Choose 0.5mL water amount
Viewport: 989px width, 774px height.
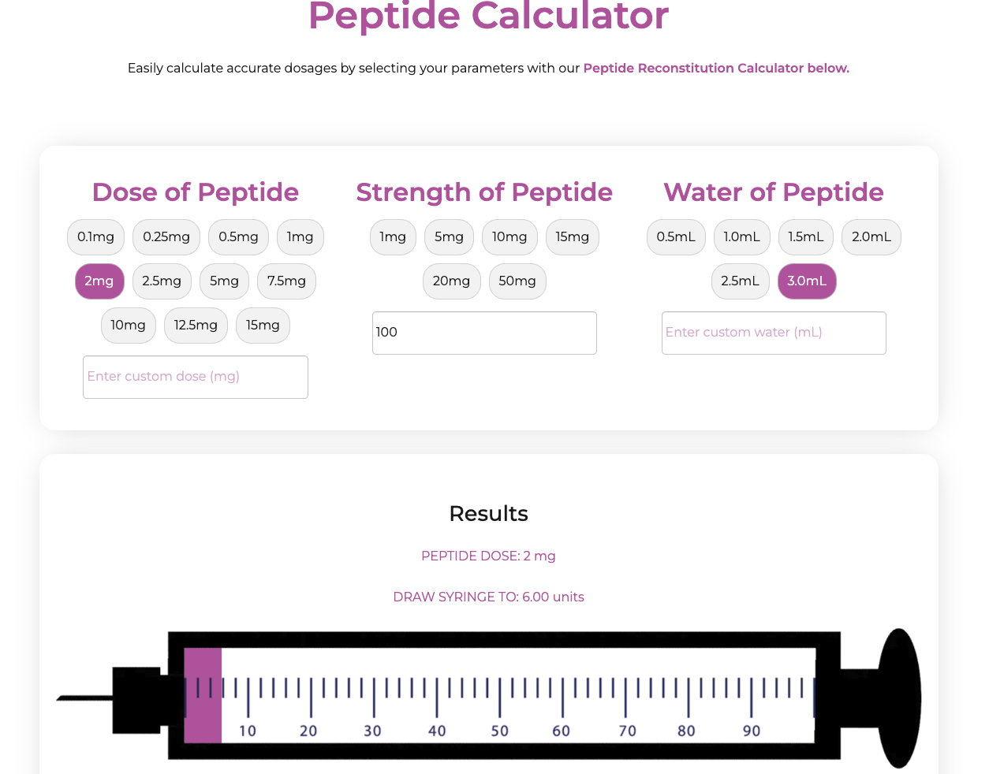(676, 237)
